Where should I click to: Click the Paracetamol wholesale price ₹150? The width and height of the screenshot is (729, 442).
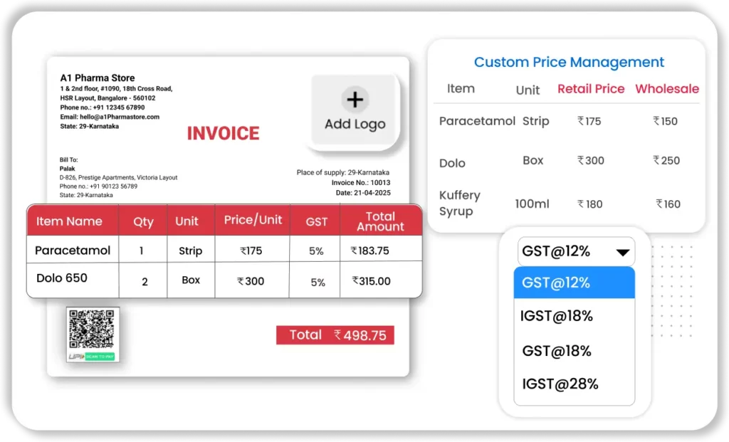pos(666,121)
